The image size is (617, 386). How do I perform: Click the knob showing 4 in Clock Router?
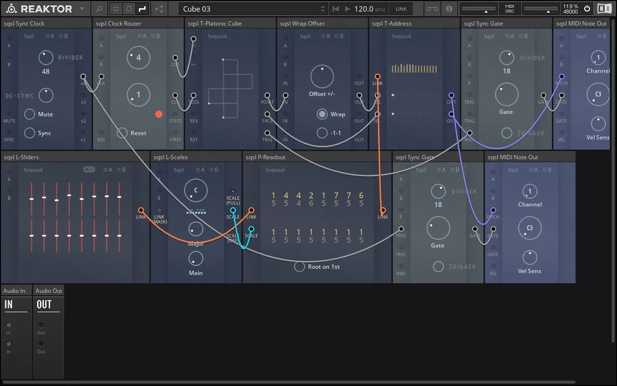138,57
